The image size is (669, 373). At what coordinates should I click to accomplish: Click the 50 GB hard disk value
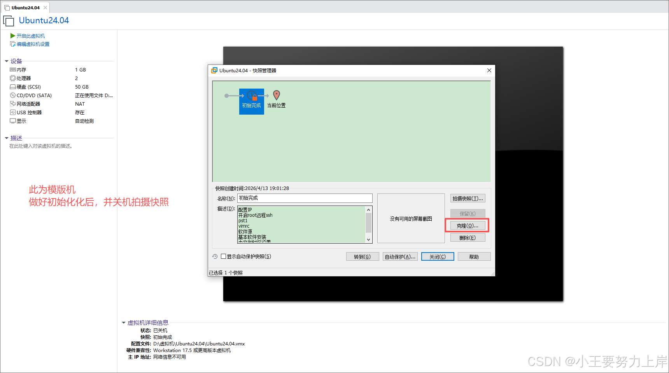(82, 87)
